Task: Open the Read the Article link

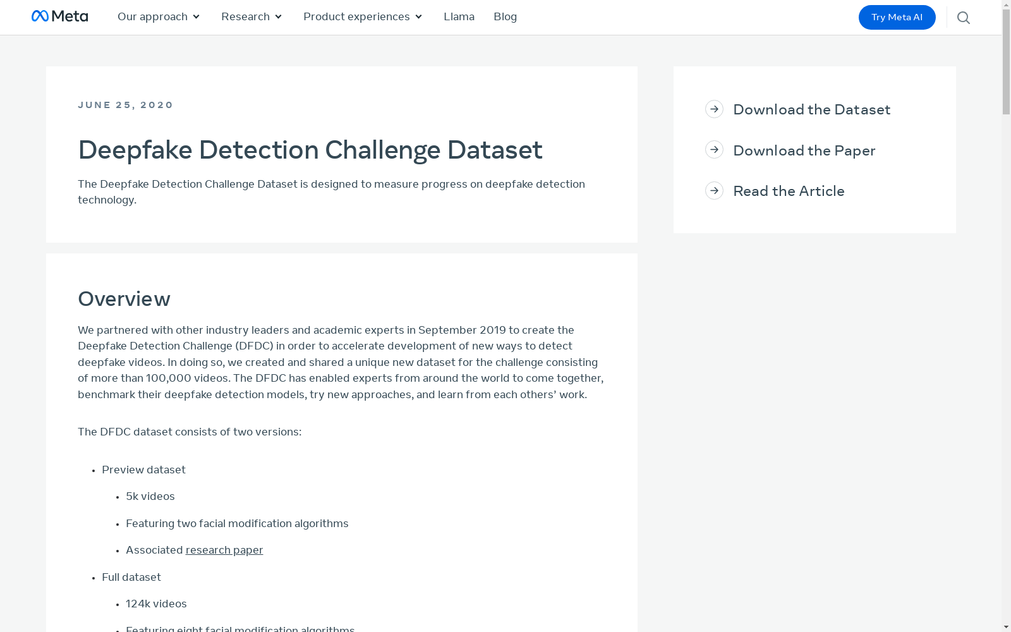Action: 789,191
